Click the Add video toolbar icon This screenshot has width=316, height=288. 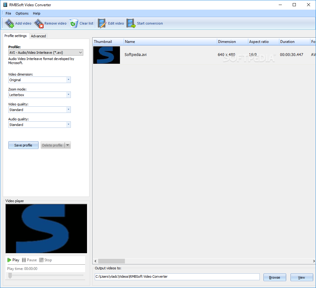click(9, 23)
